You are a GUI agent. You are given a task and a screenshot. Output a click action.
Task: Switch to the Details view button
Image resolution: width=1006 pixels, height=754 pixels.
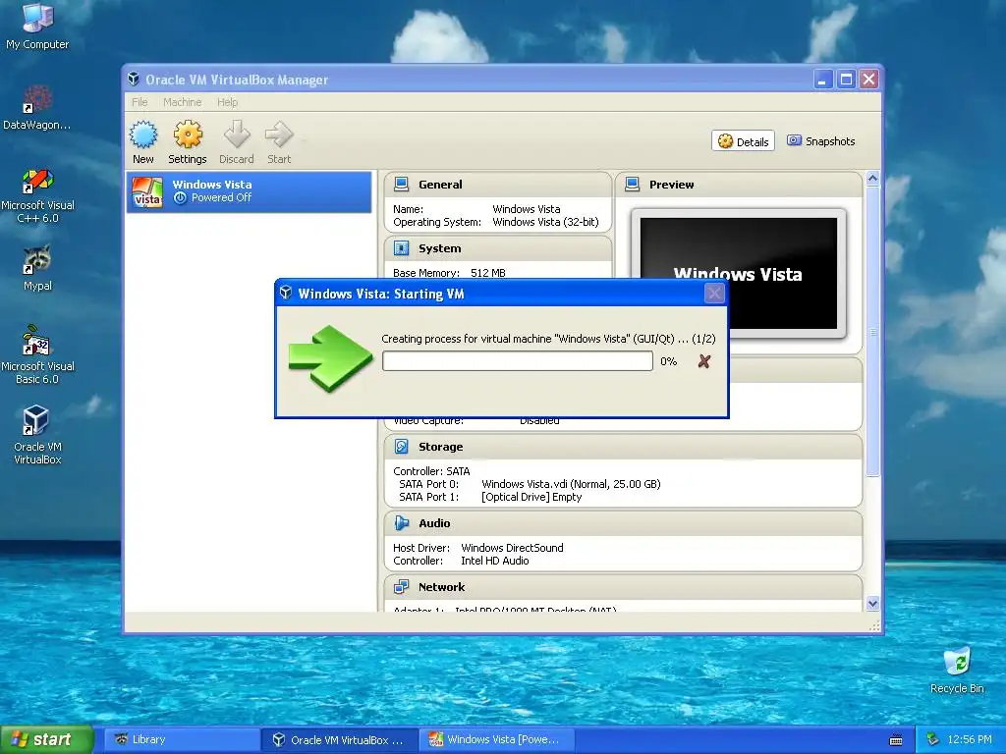pos(743,141)
